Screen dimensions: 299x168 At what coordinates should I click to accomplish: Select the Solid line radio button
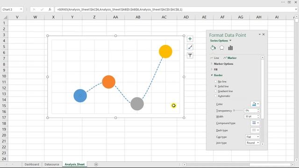click(215, 86)
